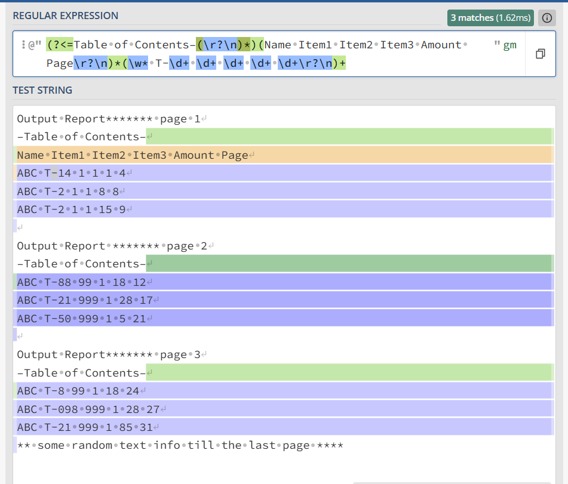Click the header line 'Name Item1 Item2 Item3 Amount Page'
This screenshot has height=484, width=568.
click(x=133, y=155)
